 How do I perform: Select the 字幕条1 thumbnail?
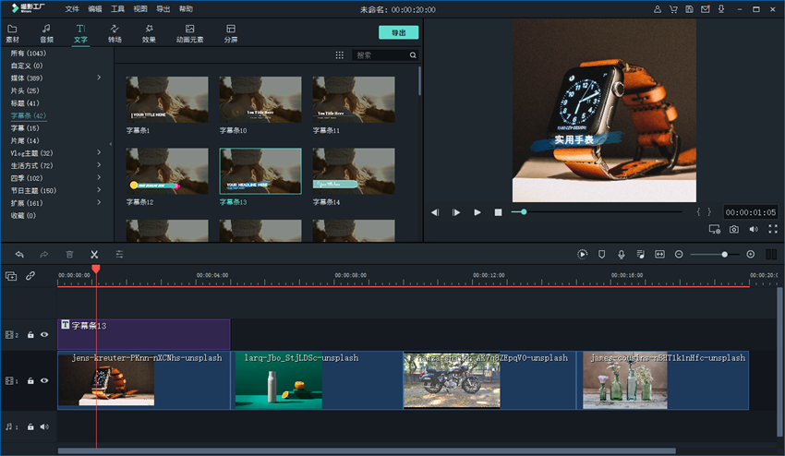(167, 100)
